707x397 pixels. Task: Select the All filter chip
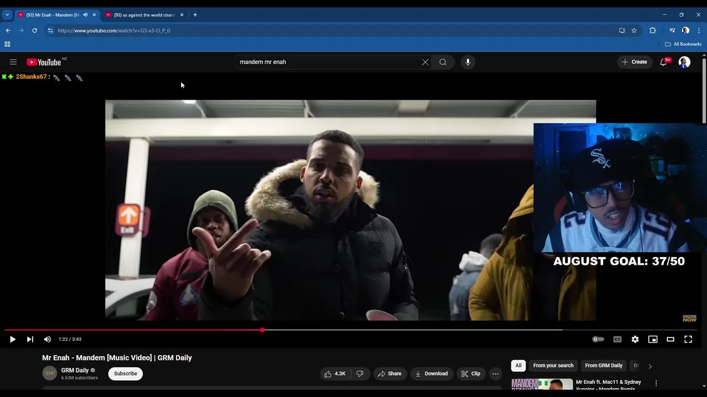click(518, 366)
